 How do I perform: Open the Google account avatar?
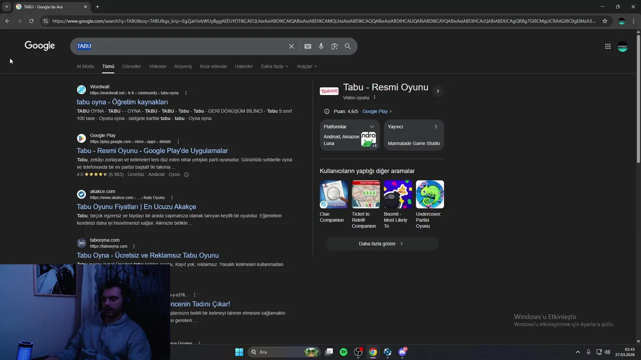coord(622,46)
